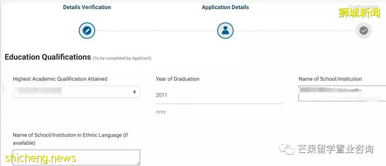Image resolution: width=386 pixels, height=166 pixels.
Task: Click the resize grip of Ethnic Language textbox
Action: (138, 163)
